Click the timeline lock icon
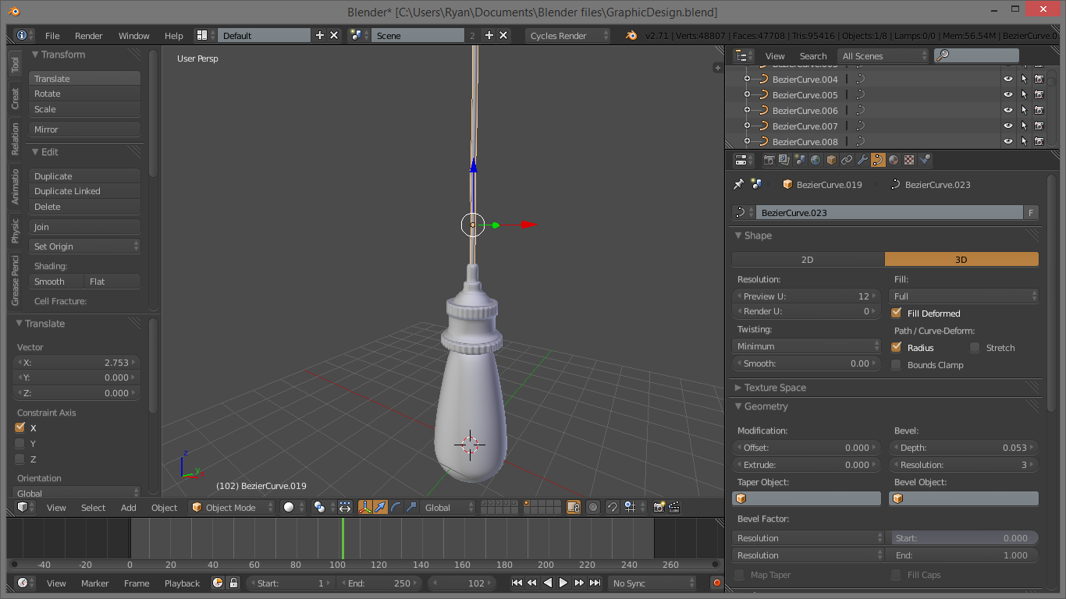This screenshot has height=599, width=1066. tap(233, 583)
